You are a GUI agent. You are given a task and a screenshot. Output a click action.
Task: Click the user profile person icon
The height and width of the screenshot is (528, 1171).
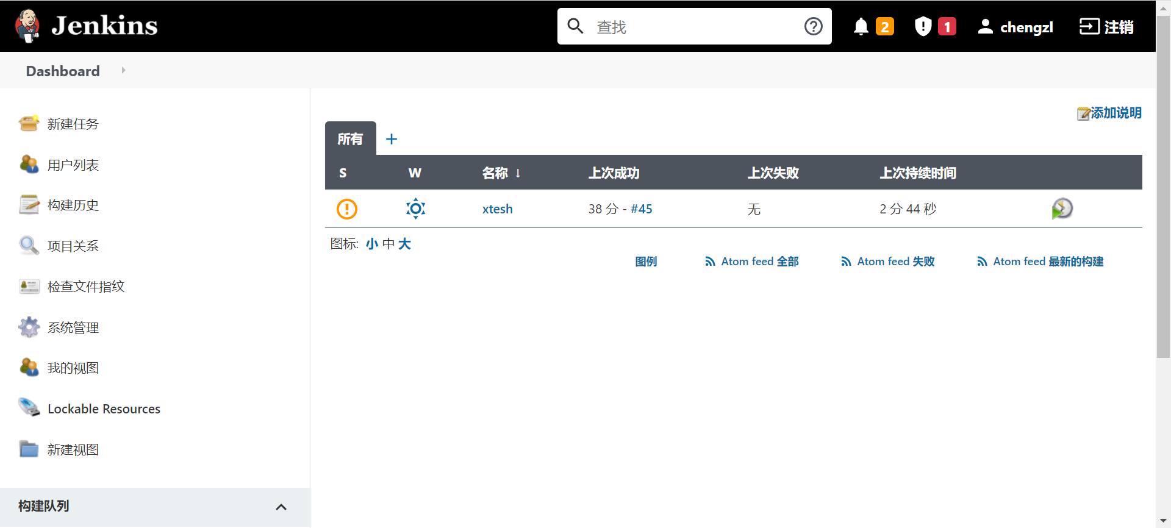(x=985, y=26)
